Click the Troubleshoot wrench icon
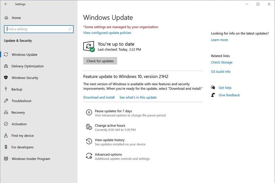 (6, 101)
